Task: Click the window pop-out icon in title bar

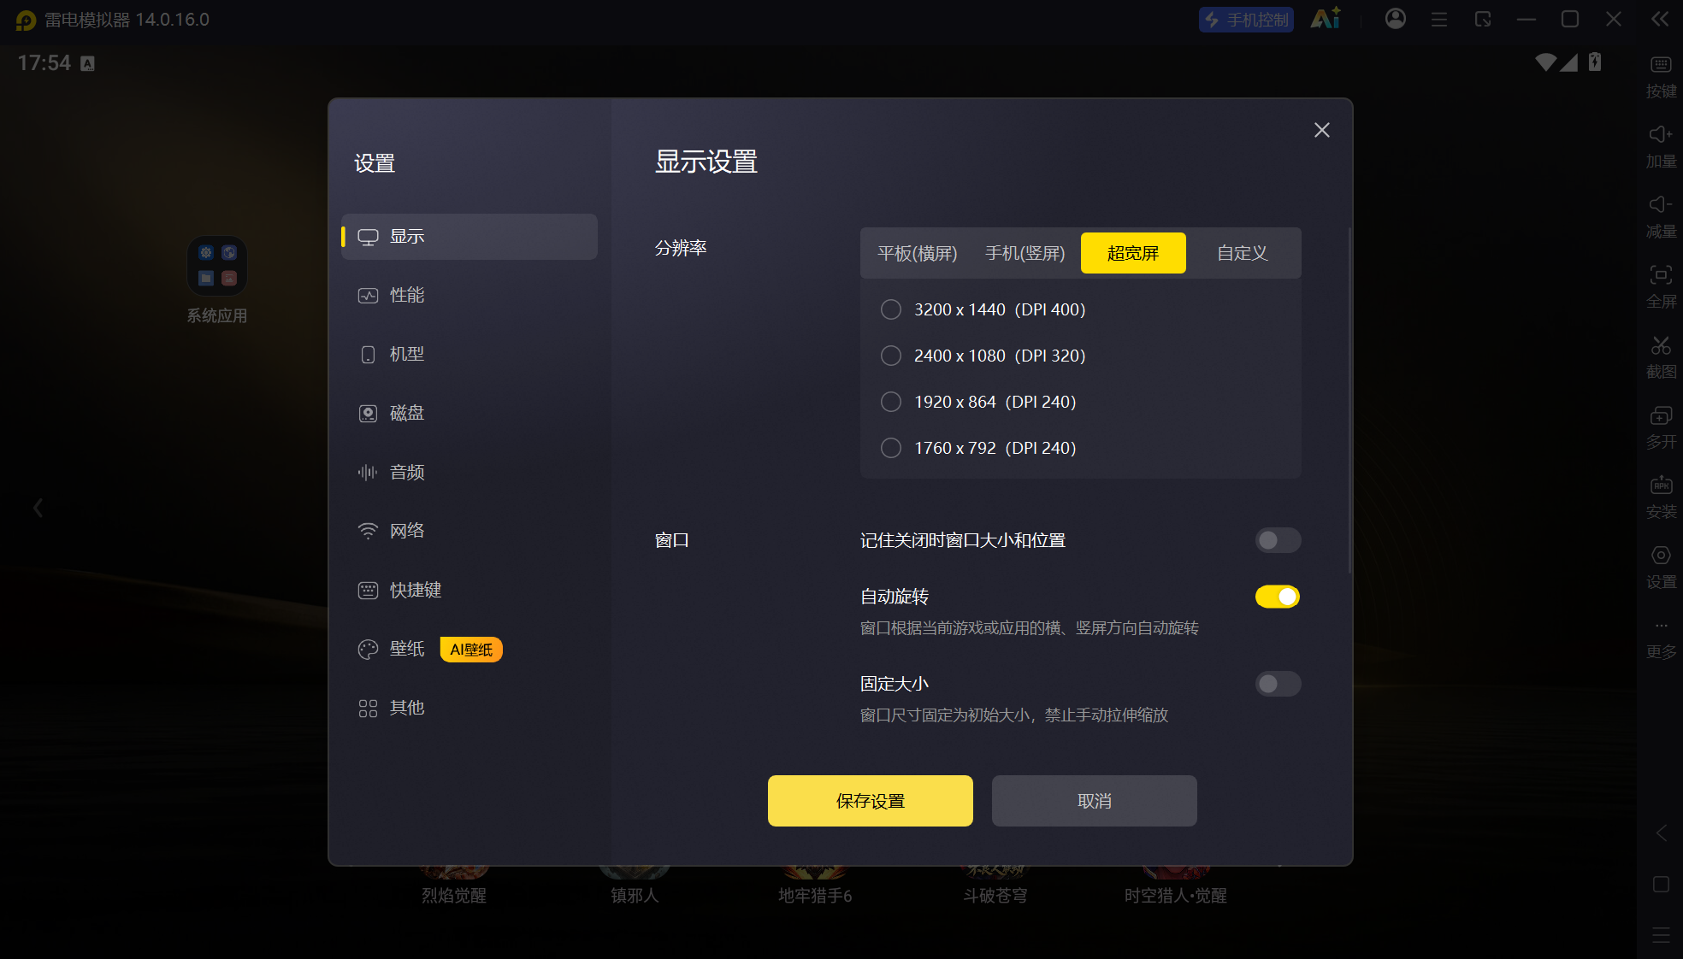Action: point(1483,19)
